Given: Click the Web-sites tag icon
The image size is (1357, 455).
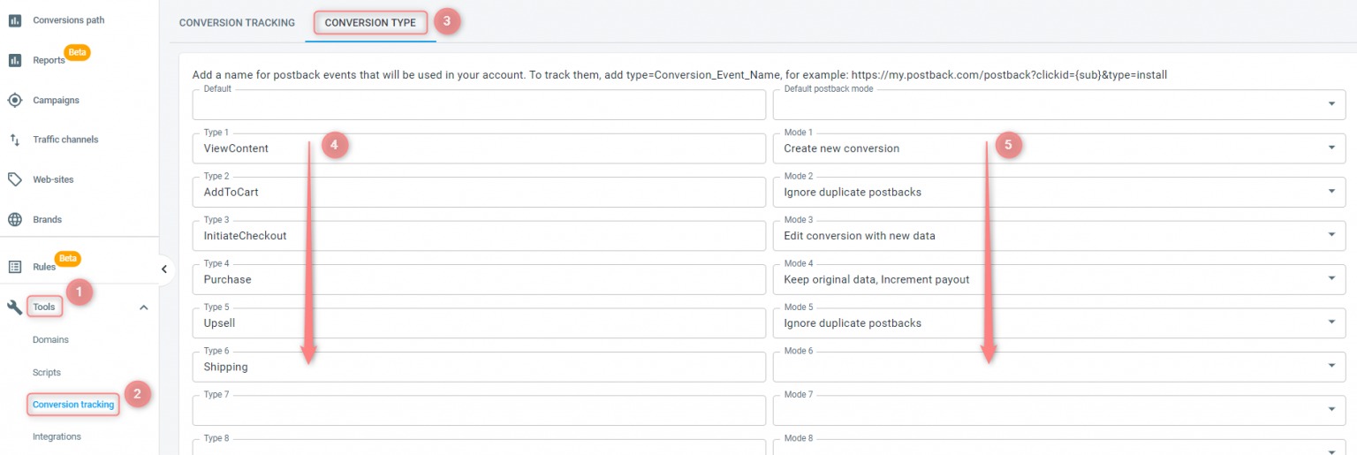Looking at the screenshot, I should click(x=15, y=179).
